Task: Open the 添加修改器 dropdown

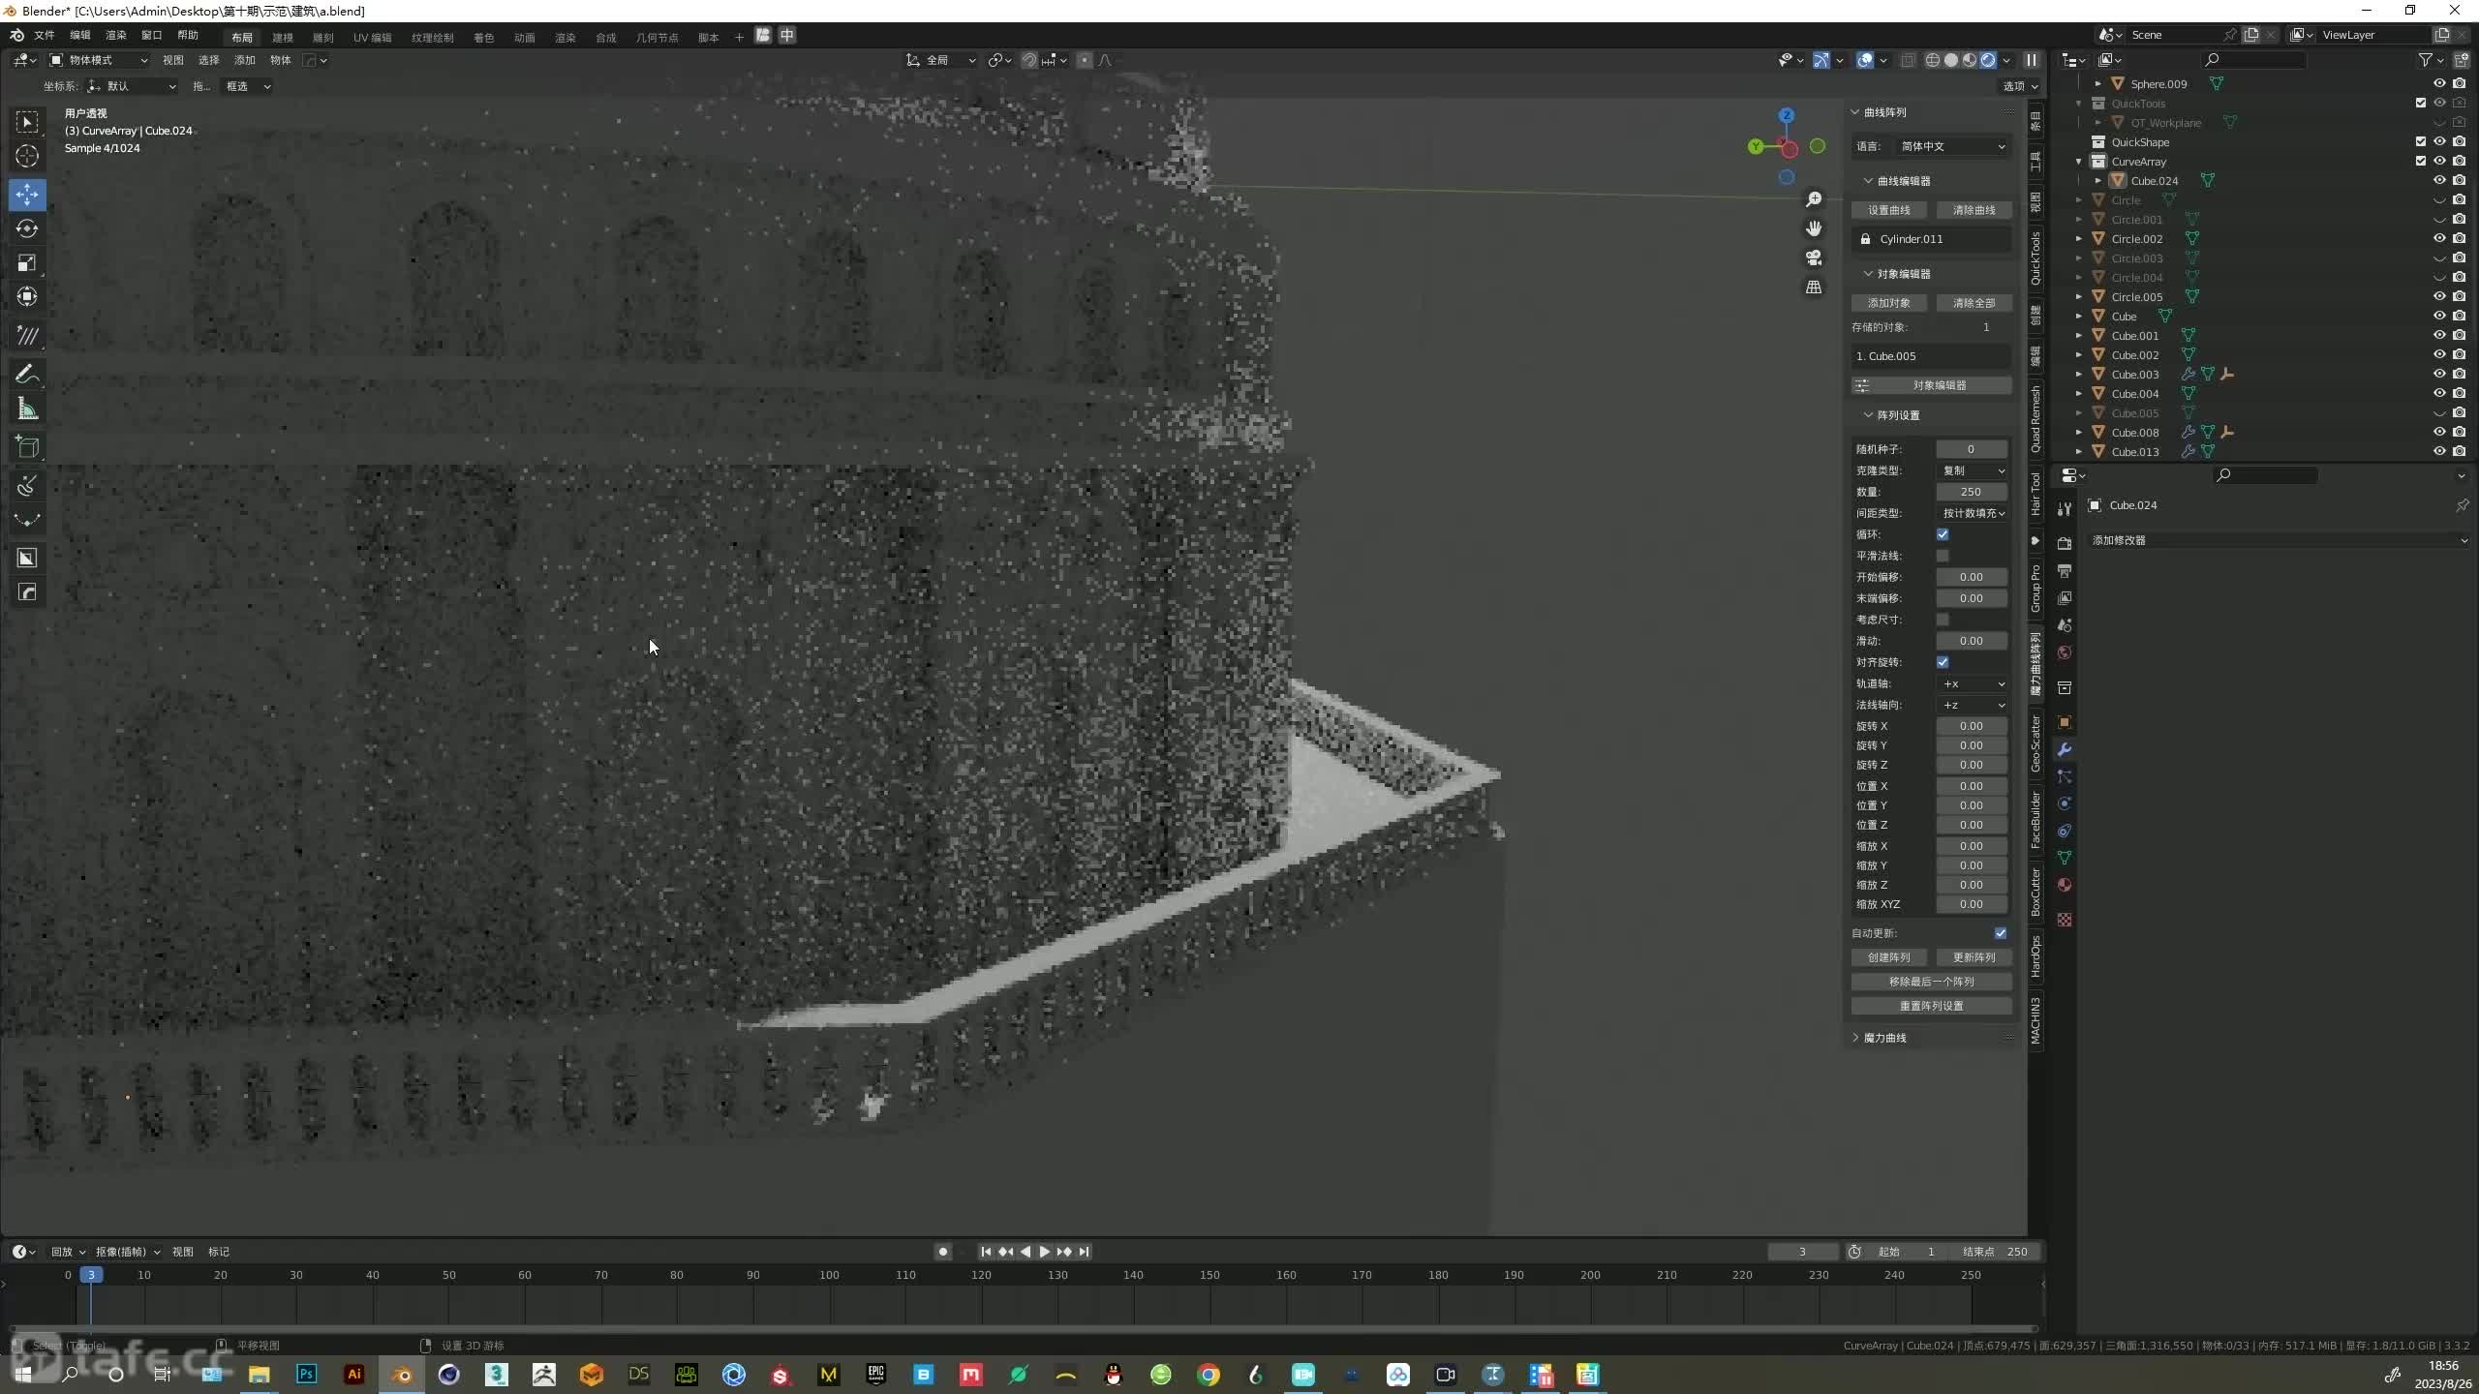Action: (x=2280, y=540)
